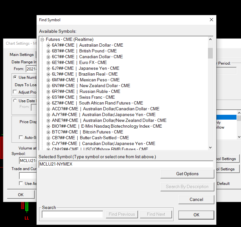The width and height of the screenshot is (241, 227).
Task: Select Use Date radio in Chart Settings
Action: click(x=15, y=101)
